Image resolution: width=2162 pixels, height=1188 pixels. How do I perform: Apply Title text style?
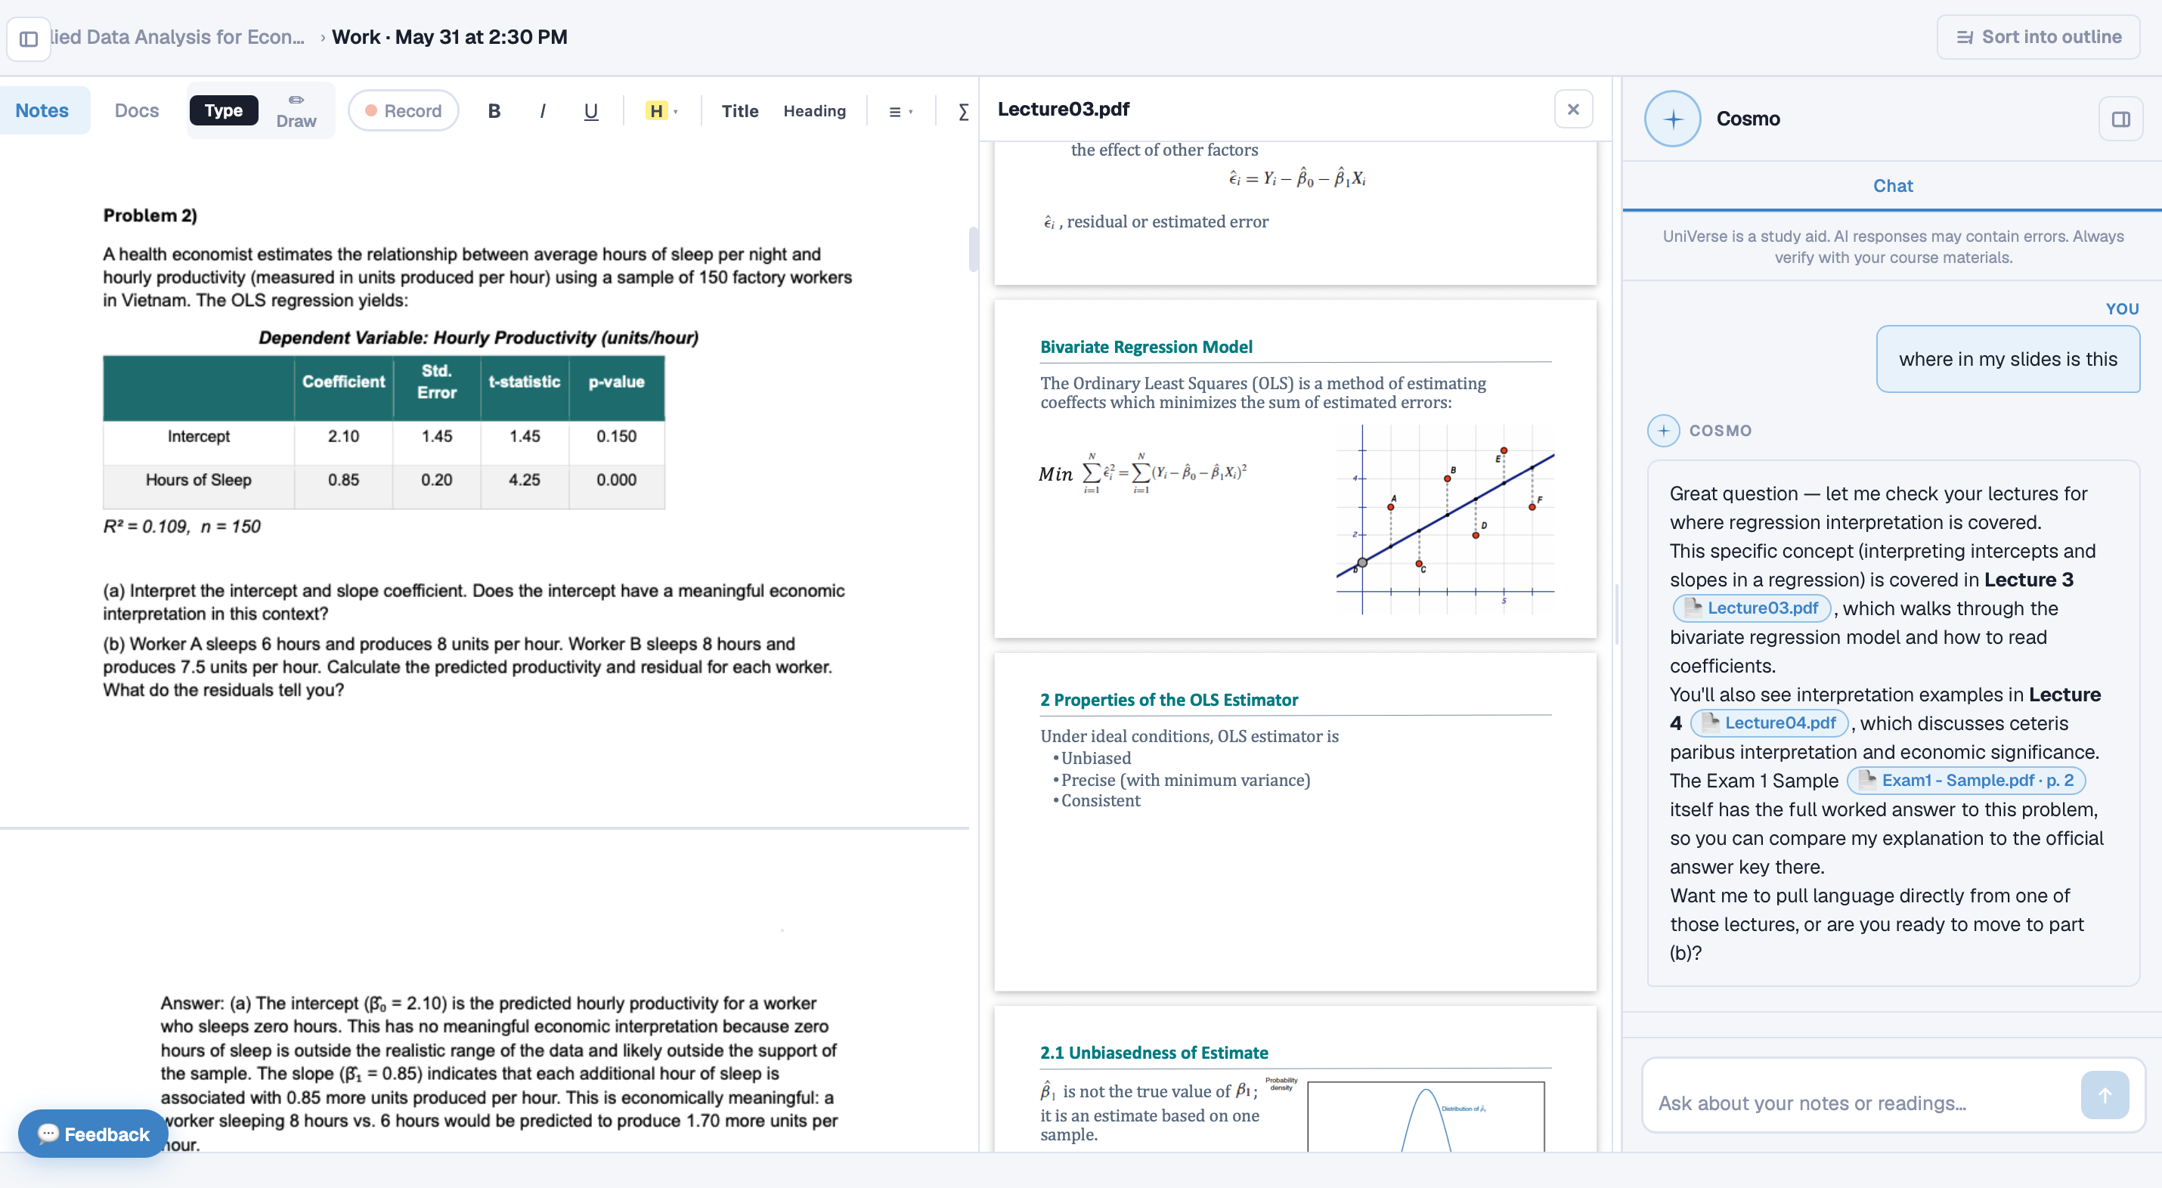[739, 111]
